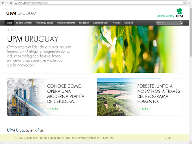The height and width of the screenshot is (144, 192).
Task: Expand the Programa Fomento menu
Action: (66, 23)
